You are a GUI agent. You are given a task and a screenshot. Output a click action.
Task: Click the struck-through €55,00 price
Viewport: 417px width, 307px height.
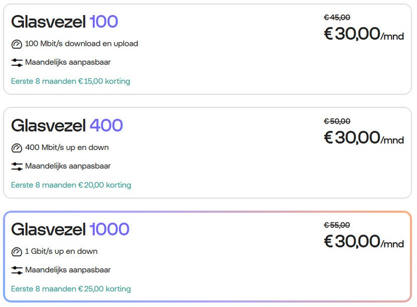337,225
